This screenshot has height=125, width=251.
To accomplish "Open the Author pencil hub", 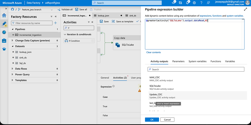I will (x=4, y=24).
